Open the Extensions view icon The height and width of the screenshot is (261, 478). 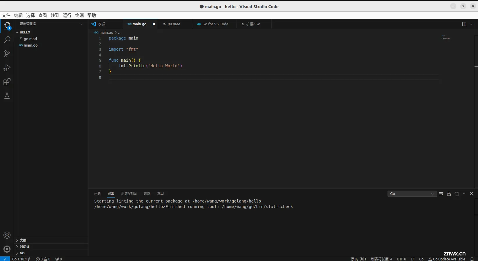click(x=7, y=82)
